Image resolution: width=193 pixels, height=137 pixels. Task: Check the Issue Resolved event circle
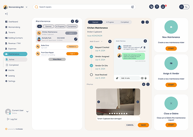91,74
